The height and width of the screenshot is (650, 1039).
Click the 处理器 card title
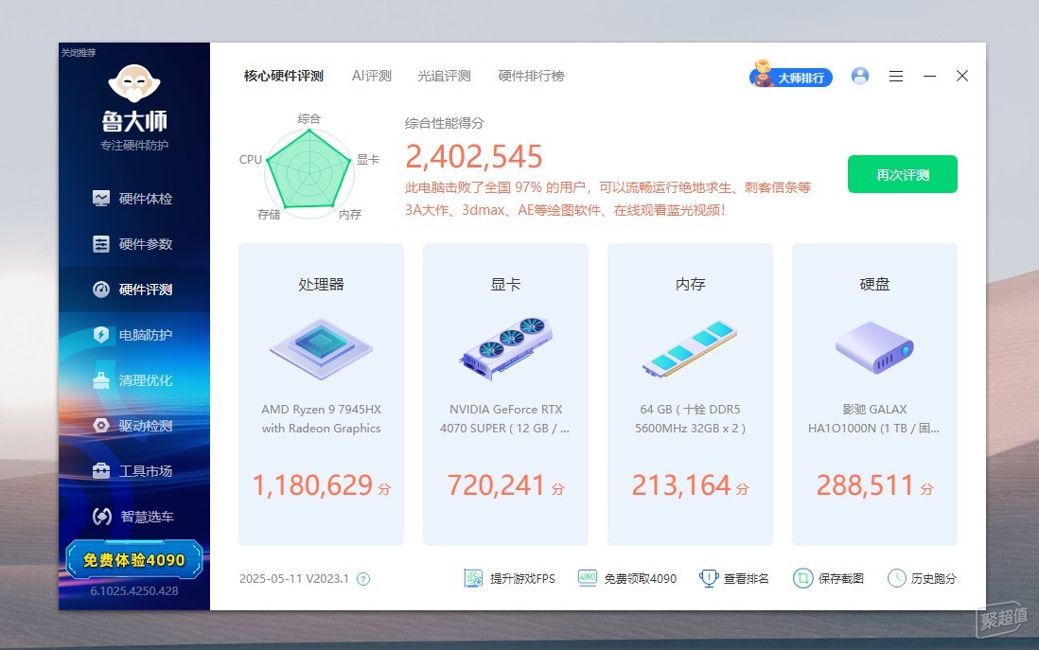tap(322, 284)
